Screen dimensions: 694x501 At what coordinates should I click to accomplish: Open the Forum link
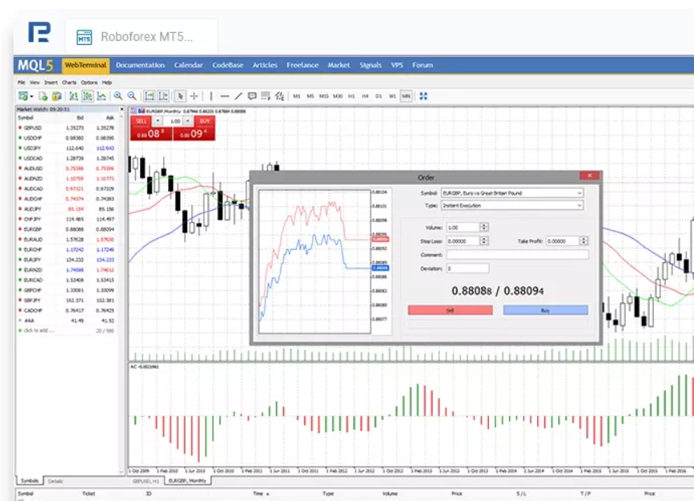tap(423, 65)
